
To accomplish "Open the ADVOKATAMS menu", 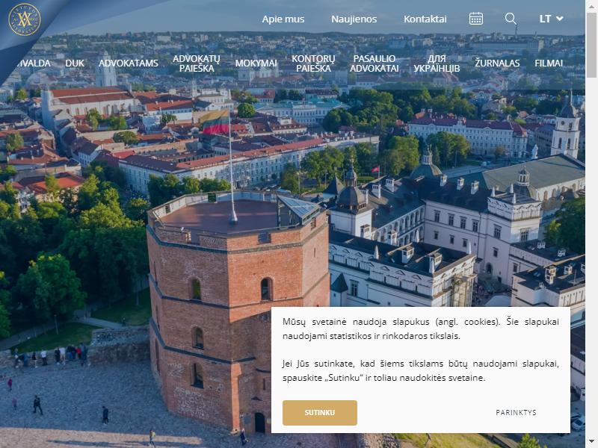I will click(128, 63).
